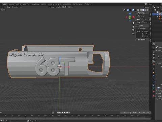
Task: Open the Object Data green triangle tab
Action: (x=154, y=88)
